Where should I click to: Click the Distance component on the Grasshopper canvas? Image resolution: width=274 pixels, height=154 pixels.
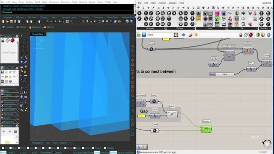click(206, 129)
